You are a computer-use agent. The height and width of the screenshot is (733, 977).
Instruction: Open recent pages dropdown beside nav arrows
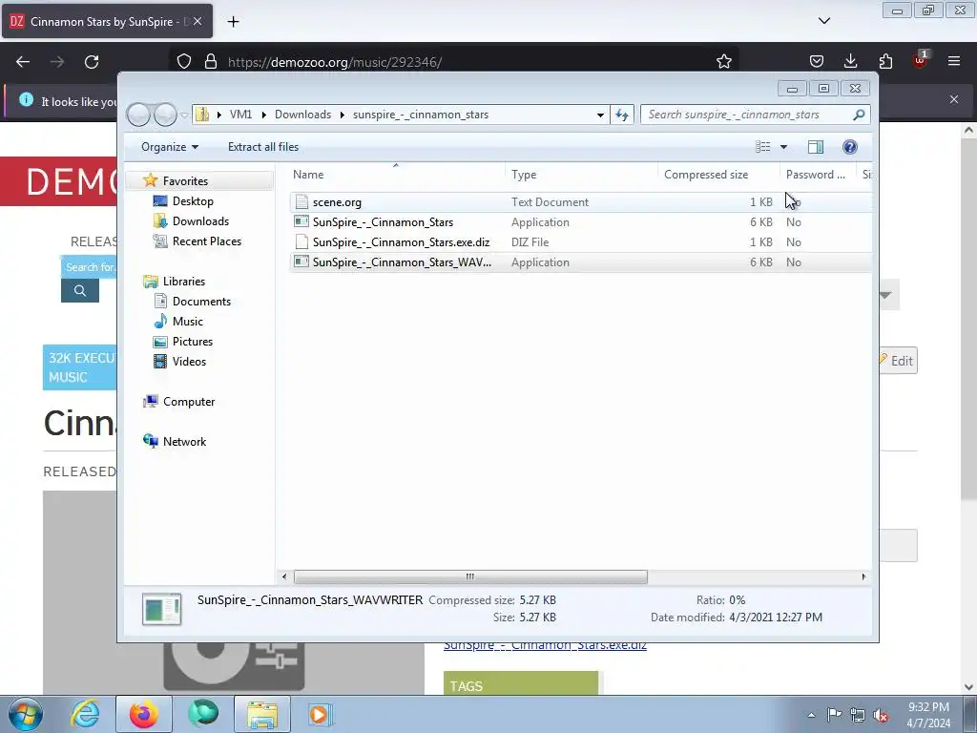point(184,115)
